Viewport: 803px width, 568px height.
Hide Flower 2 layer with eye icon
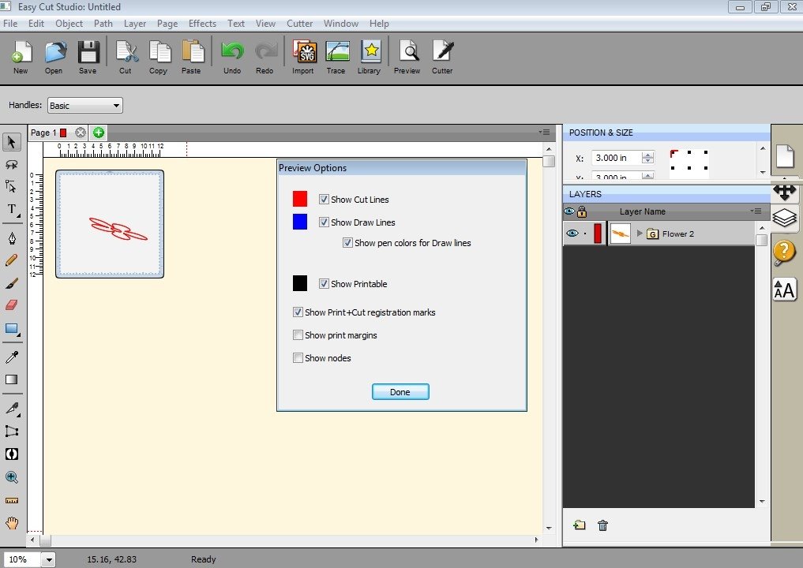[x=572, y=234]
